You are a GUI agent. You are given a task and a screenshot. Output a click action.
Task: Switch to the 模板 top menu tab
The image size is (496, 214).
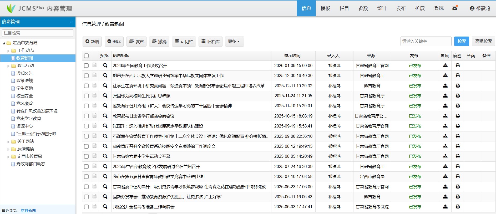(x=325, y=8)
